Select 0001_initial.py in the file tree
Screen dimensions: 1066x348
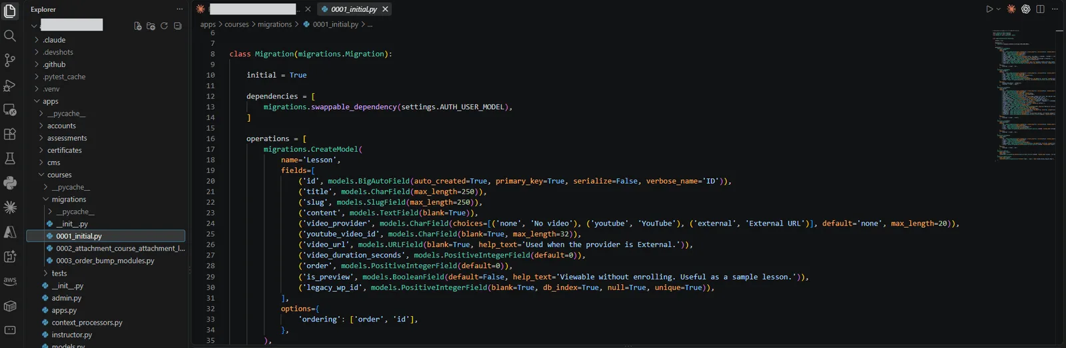click(x=106, y=236)
